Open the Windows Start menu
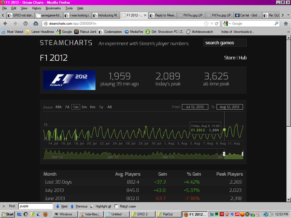The image size is (291, 218). (7, 214)
